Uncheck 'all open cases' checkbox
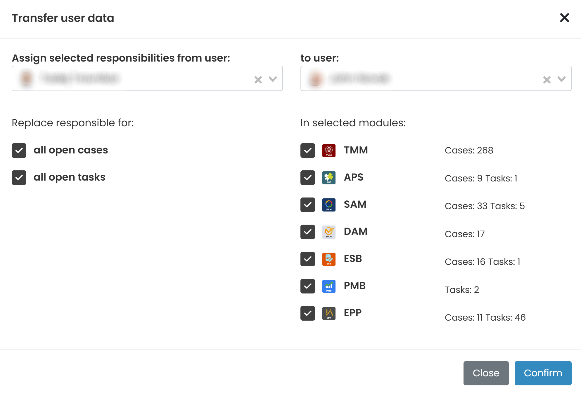The height and width of the screenshot is (395, 581). (x=19, y=151)
